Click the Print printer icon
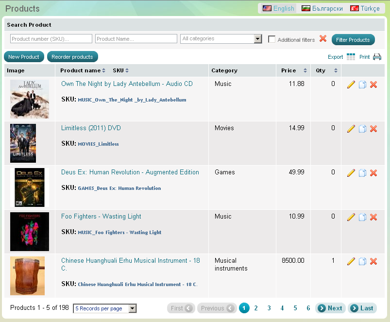This screenshot has height=322, width=390. click(377, 57)
